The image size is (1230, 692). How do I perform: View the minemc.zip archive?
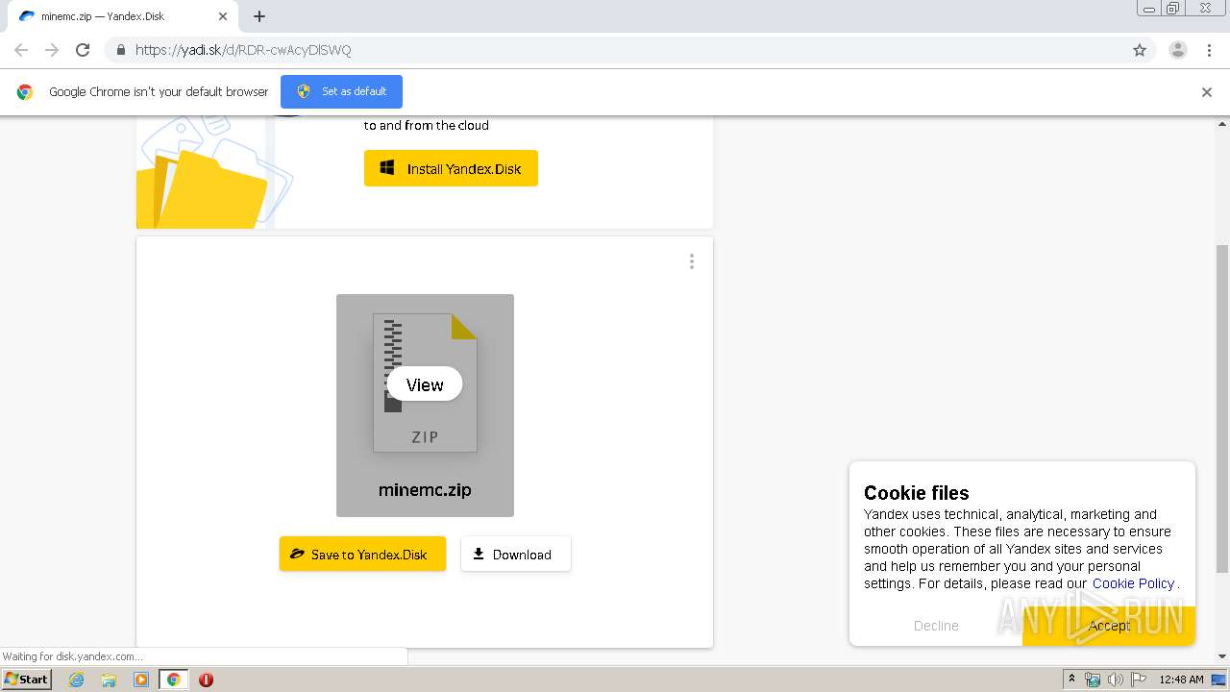pyautogui.click(x=425, y=384)
